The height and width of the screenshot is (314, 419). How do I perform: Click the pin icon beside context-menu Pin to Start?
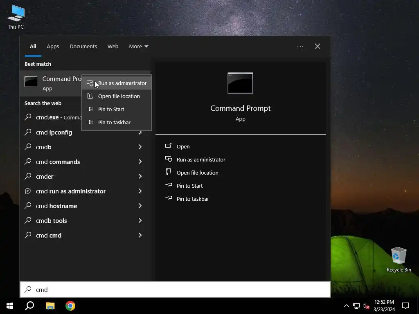[90, 109]
